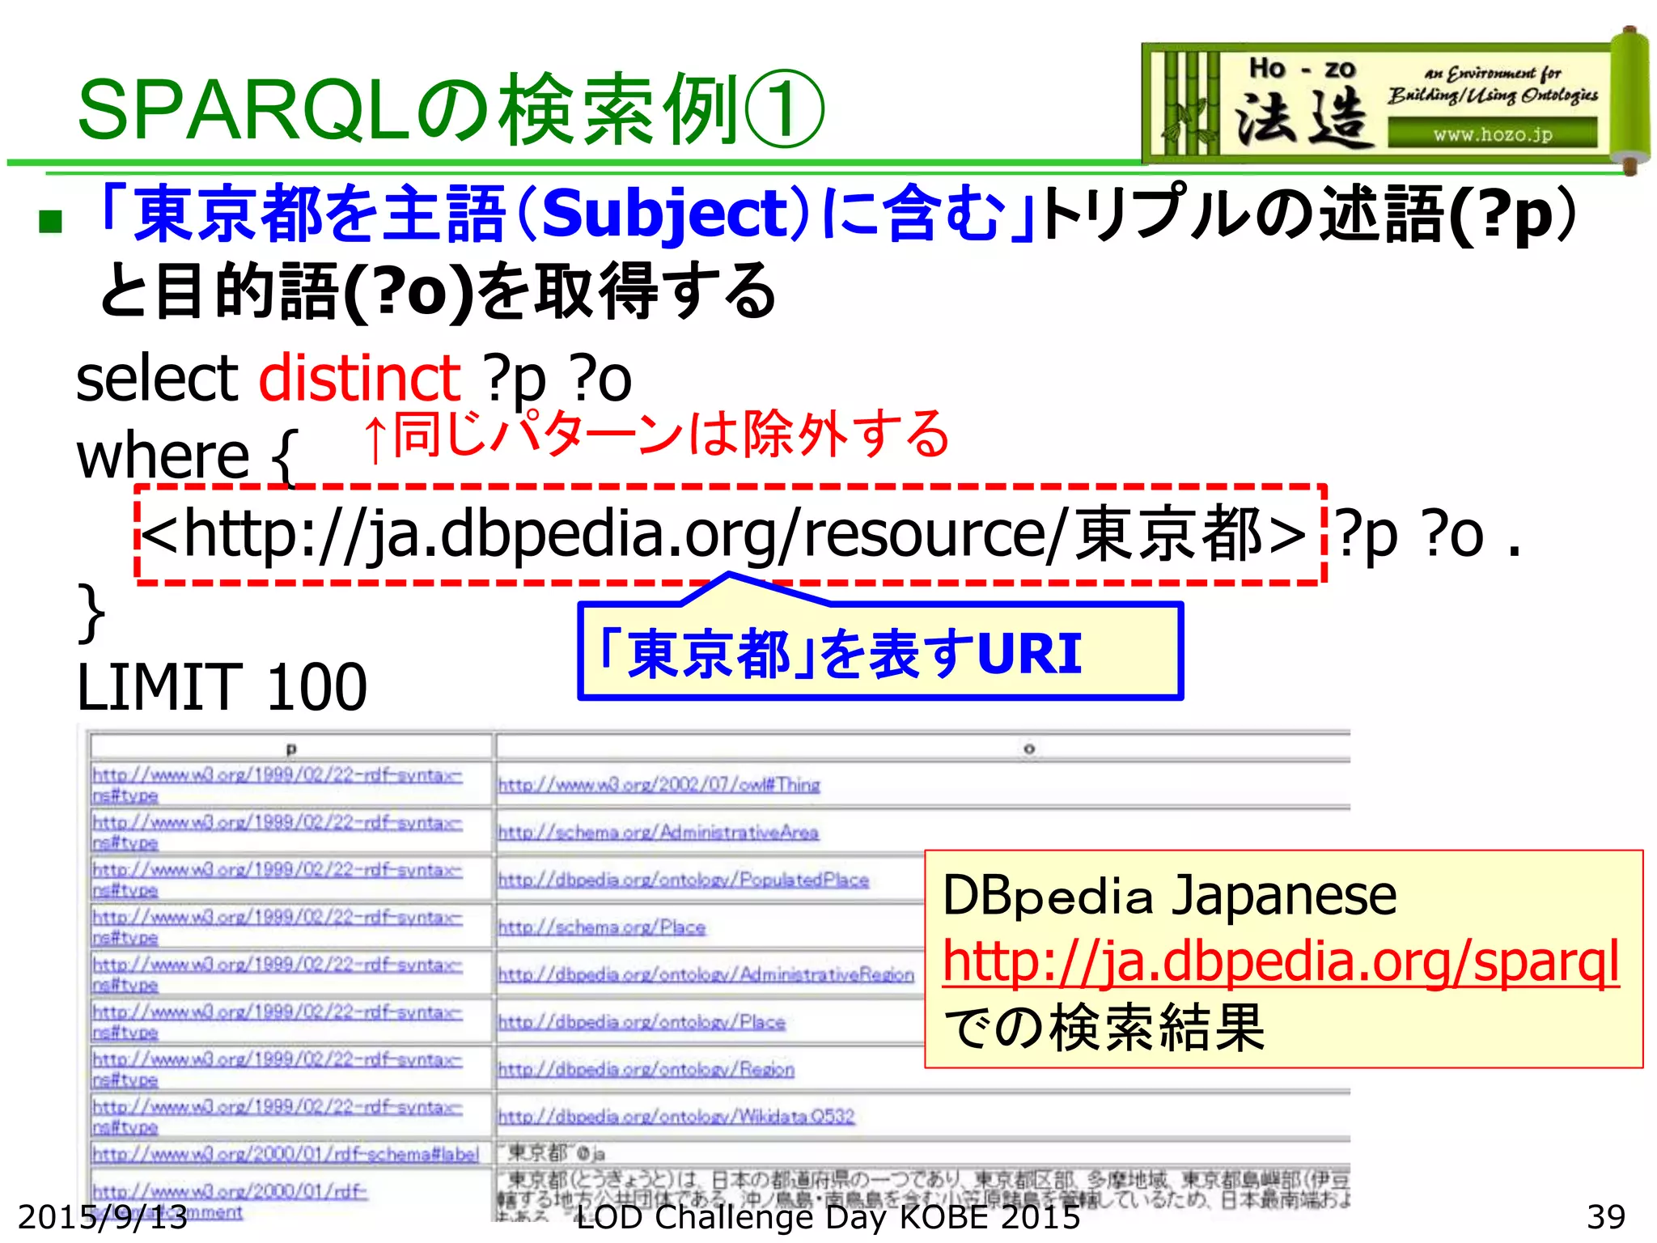Click the page number 39
1657x1243 pixels.
point(1606,1216)
